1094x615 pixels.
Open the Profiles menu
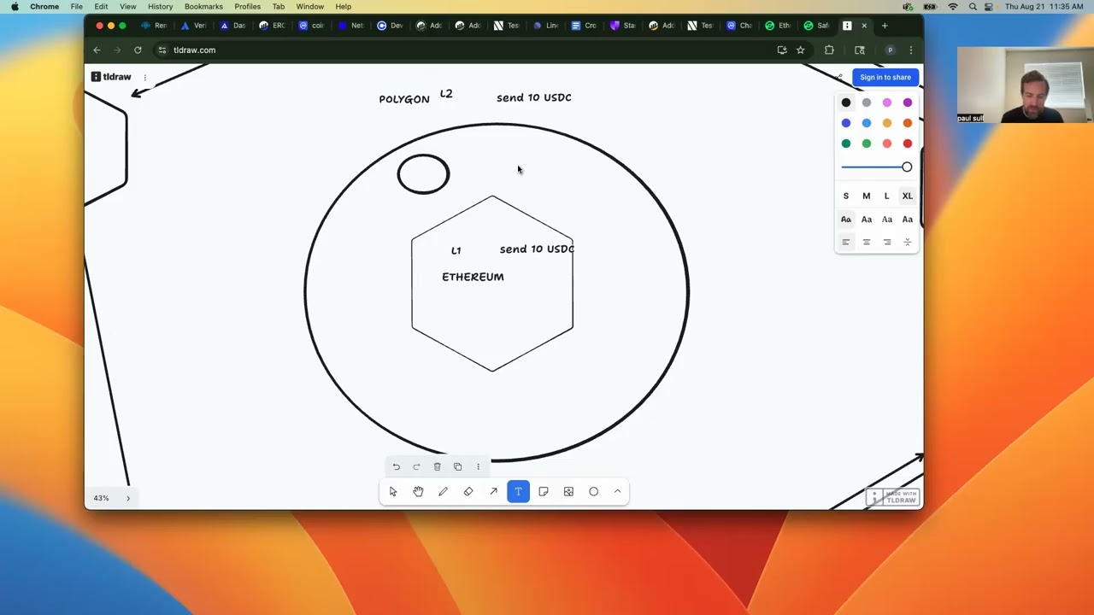point(247,6)
